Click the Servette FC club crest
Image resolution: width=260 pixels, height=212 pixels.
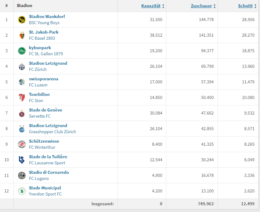click(x=22, y=113)
